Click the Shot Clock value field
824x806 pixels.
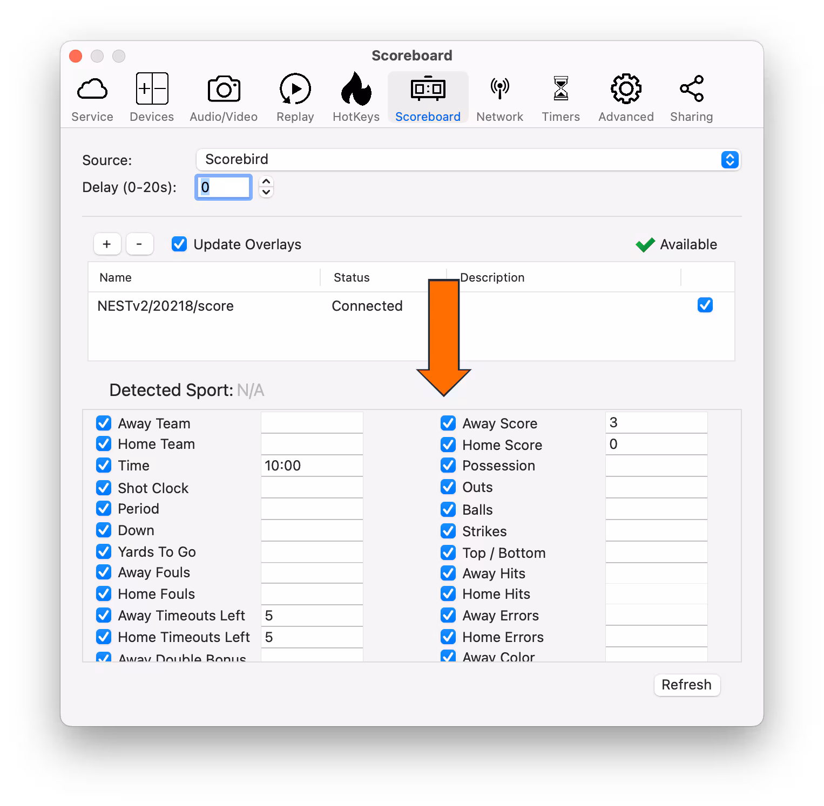[312, 487]
